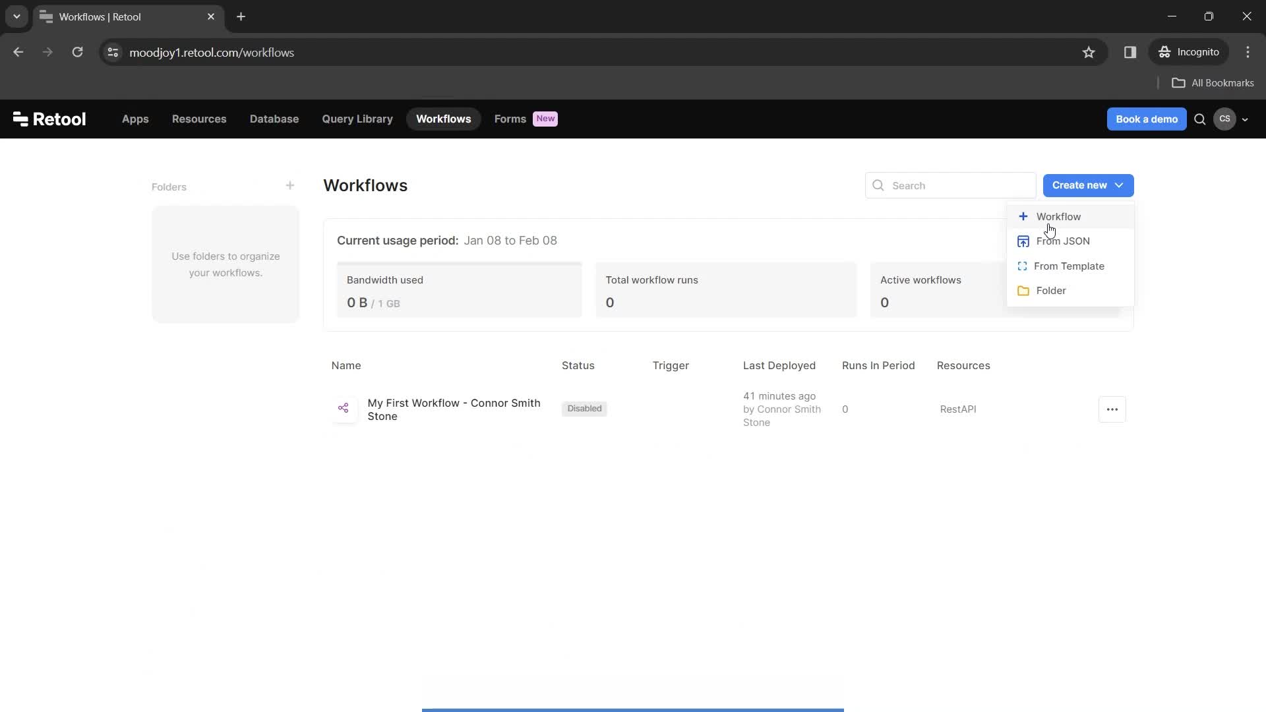This screenshot has height=712, width=1266.
Task: Click the three-dot menu icon for My First Workflow
Action: pyautogui.click(x=1112, y=409)
